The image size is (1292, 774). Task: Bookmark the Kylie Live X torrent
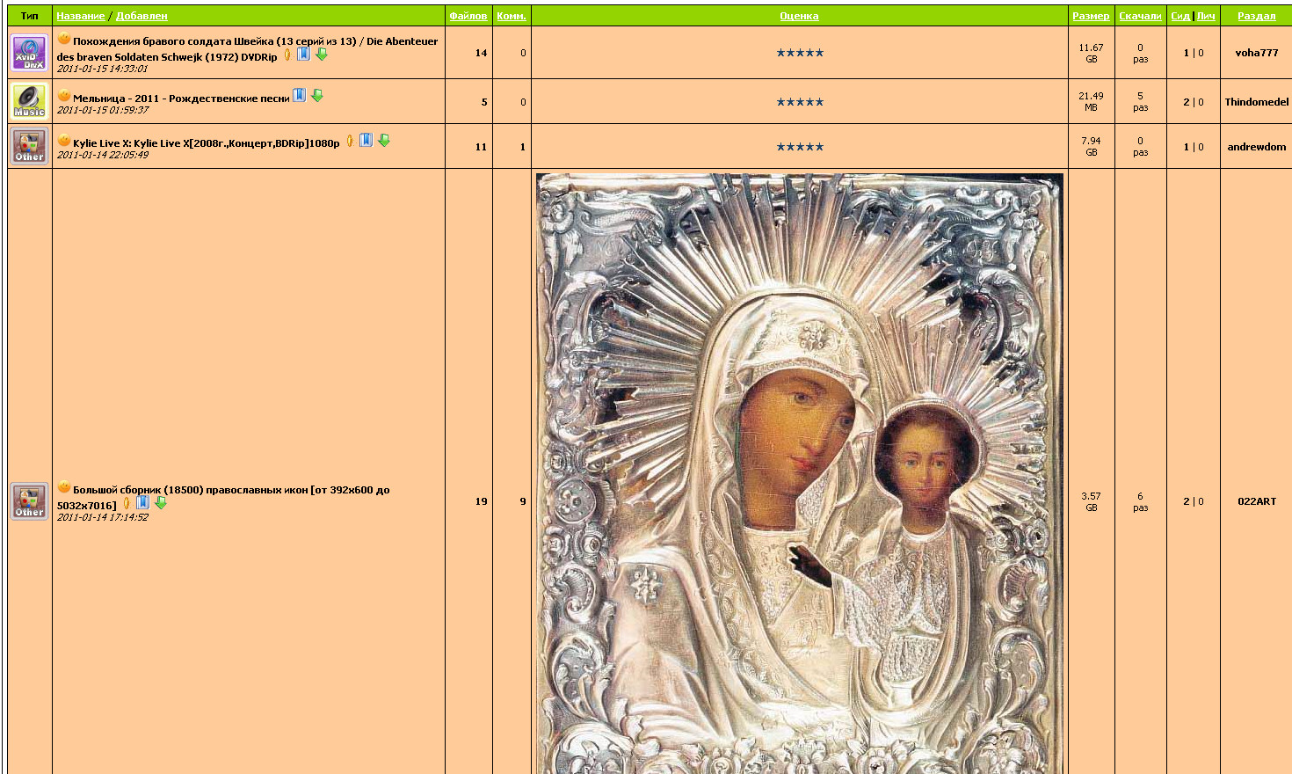[366, 141]
